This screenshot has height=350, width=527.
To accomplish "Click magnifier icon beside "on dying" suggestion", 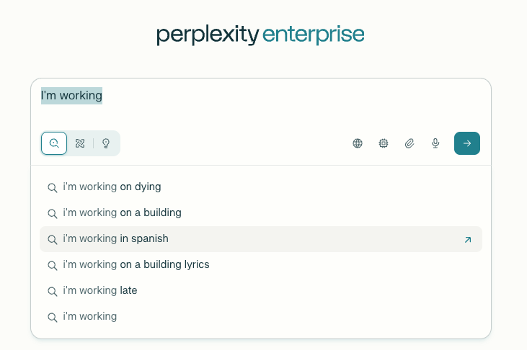I will click(x=53, y=187).
